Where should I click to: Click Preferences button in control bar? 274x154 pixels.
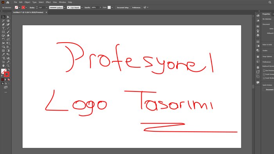(136, 7)
